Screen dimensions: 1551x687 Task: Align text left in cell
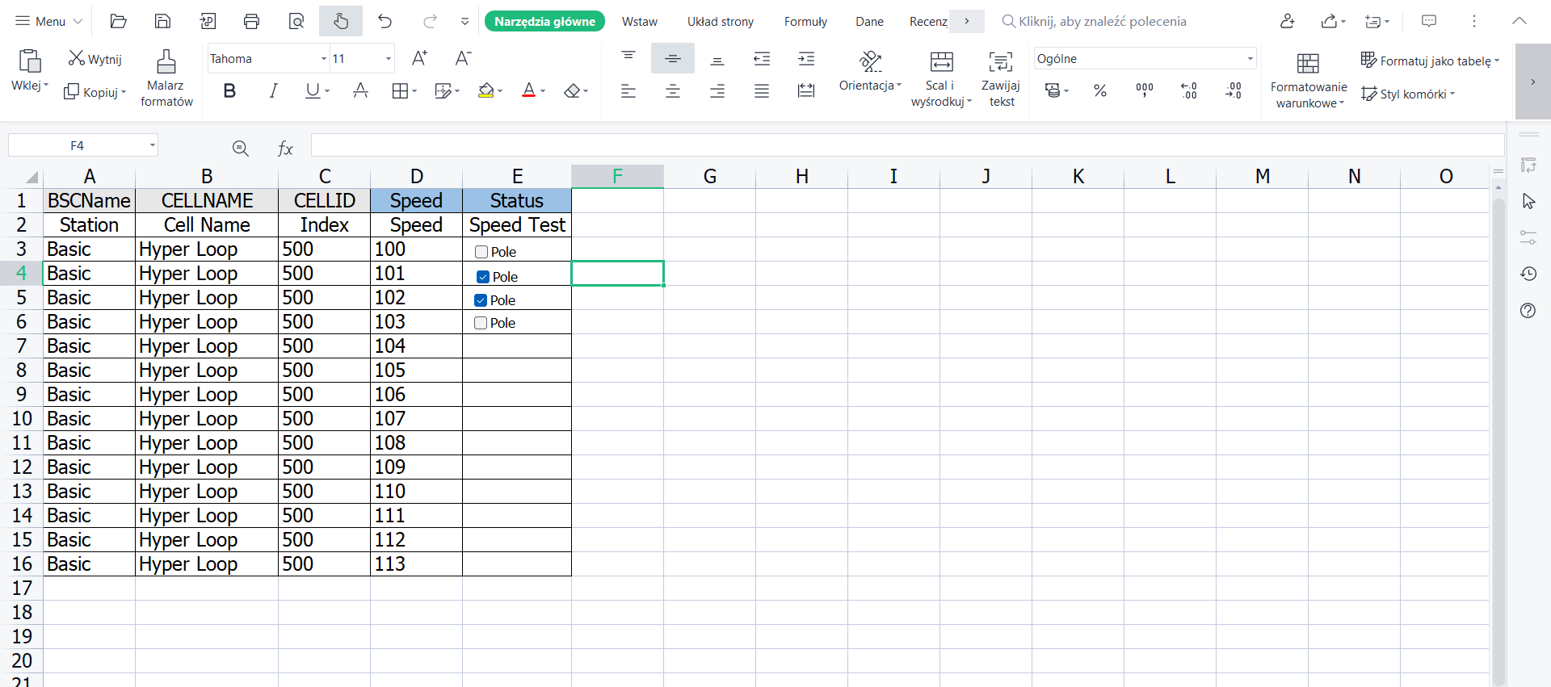point(628,91)
